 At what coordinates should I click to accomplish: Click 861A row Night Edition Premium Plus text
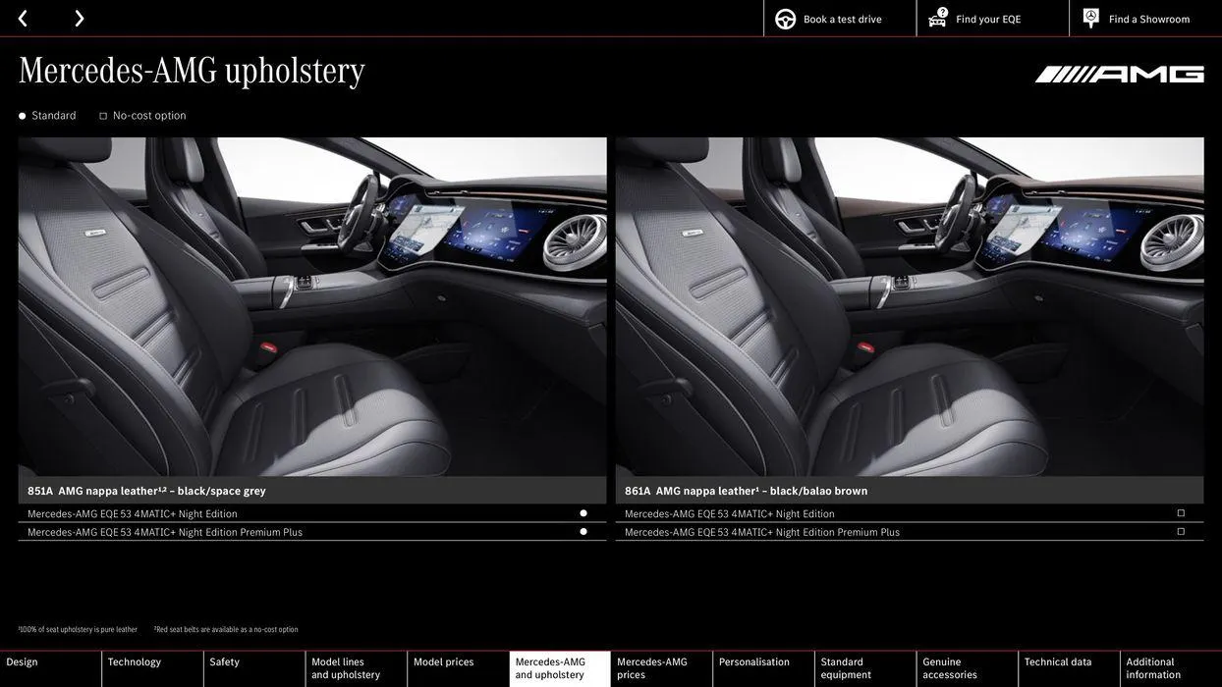pyautogui.click(x=762, y=533)
